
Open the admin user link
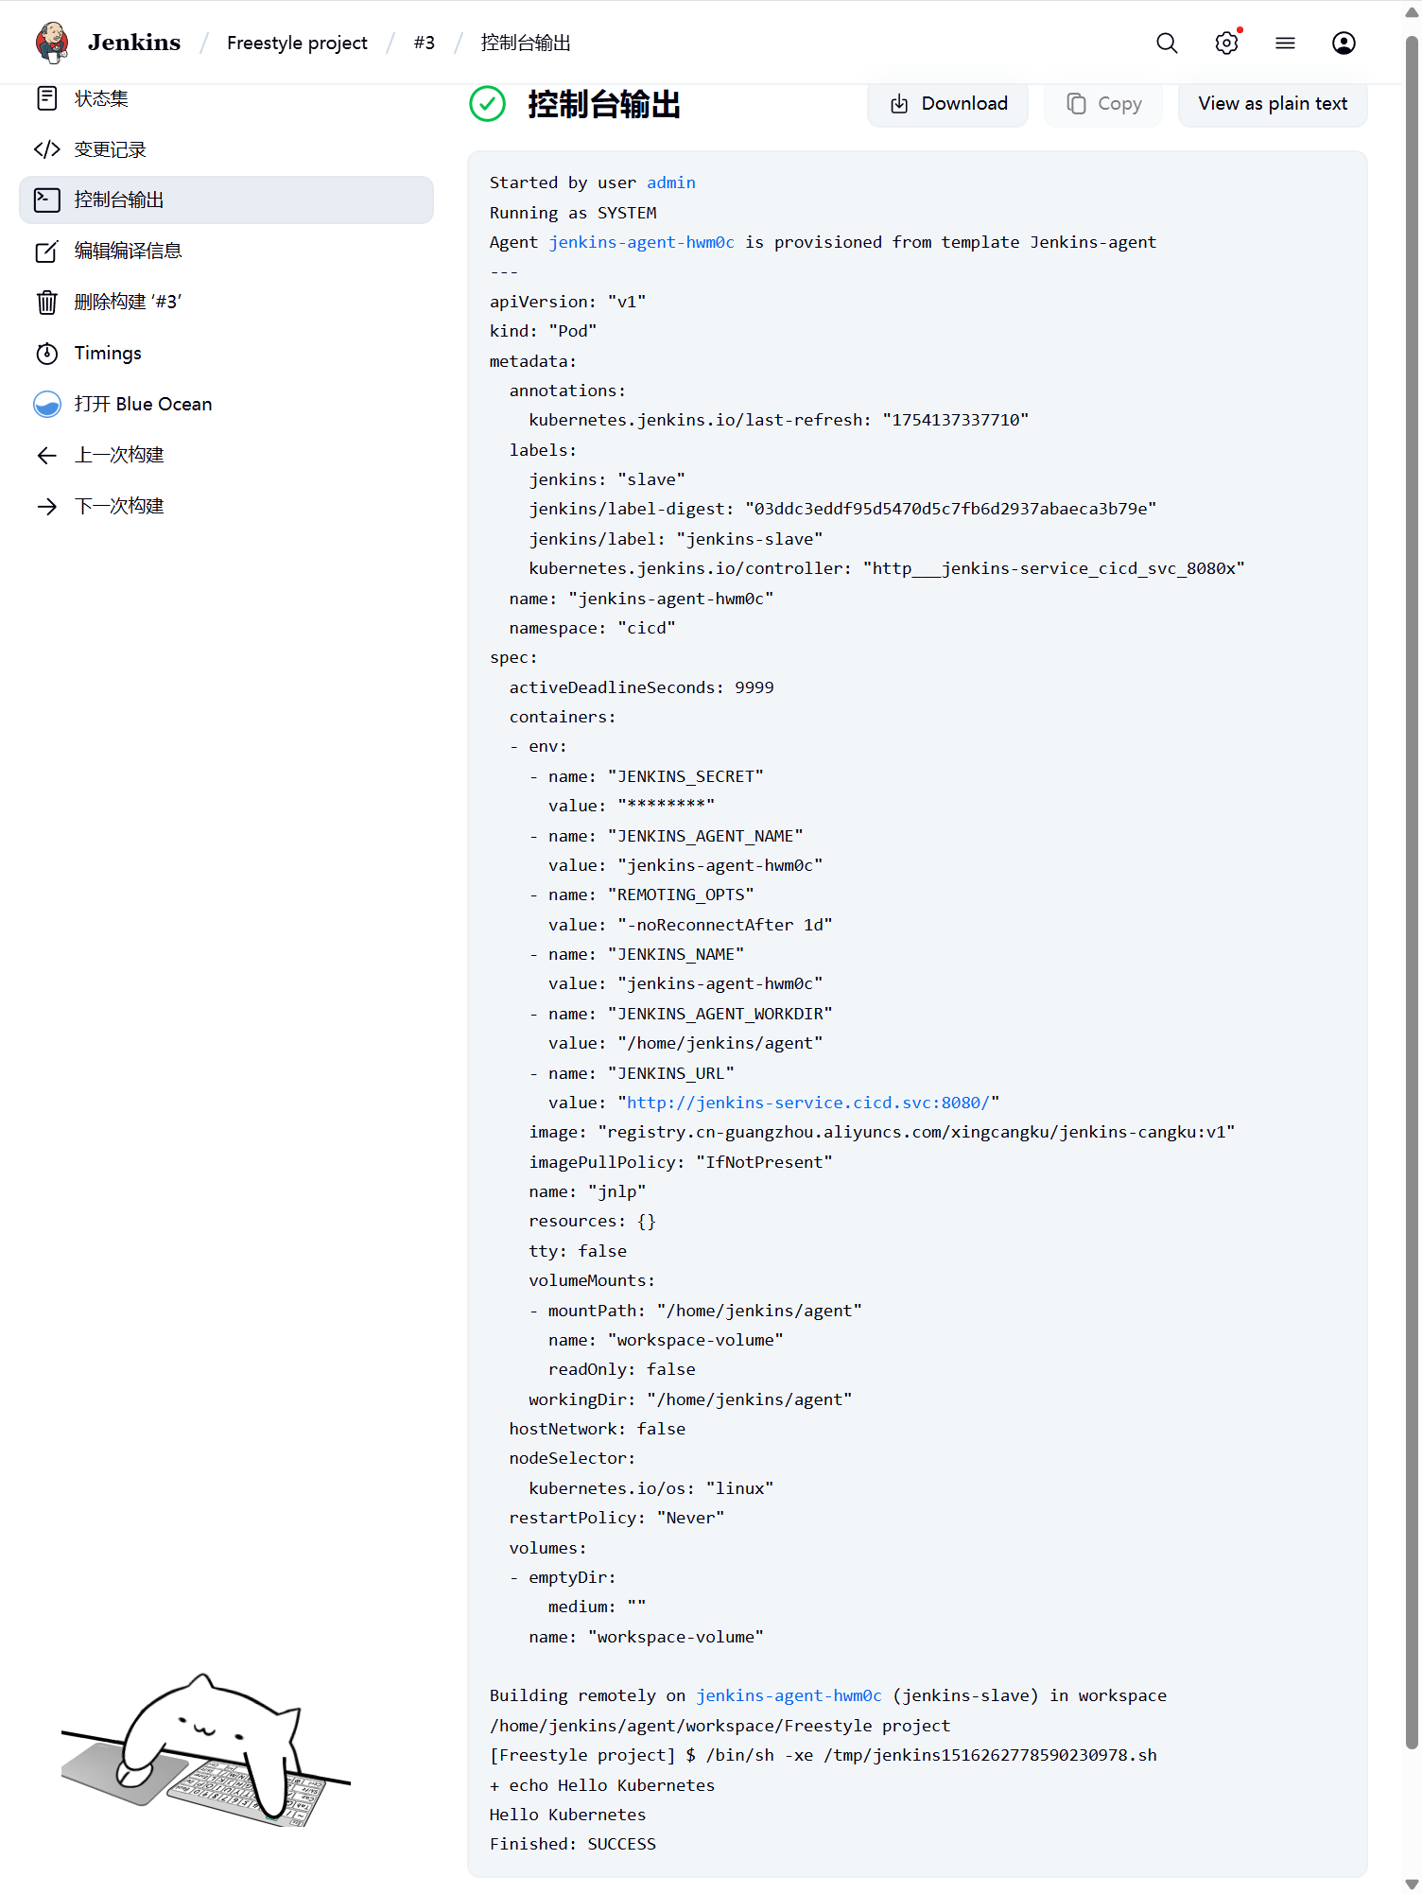pos(671,182)
